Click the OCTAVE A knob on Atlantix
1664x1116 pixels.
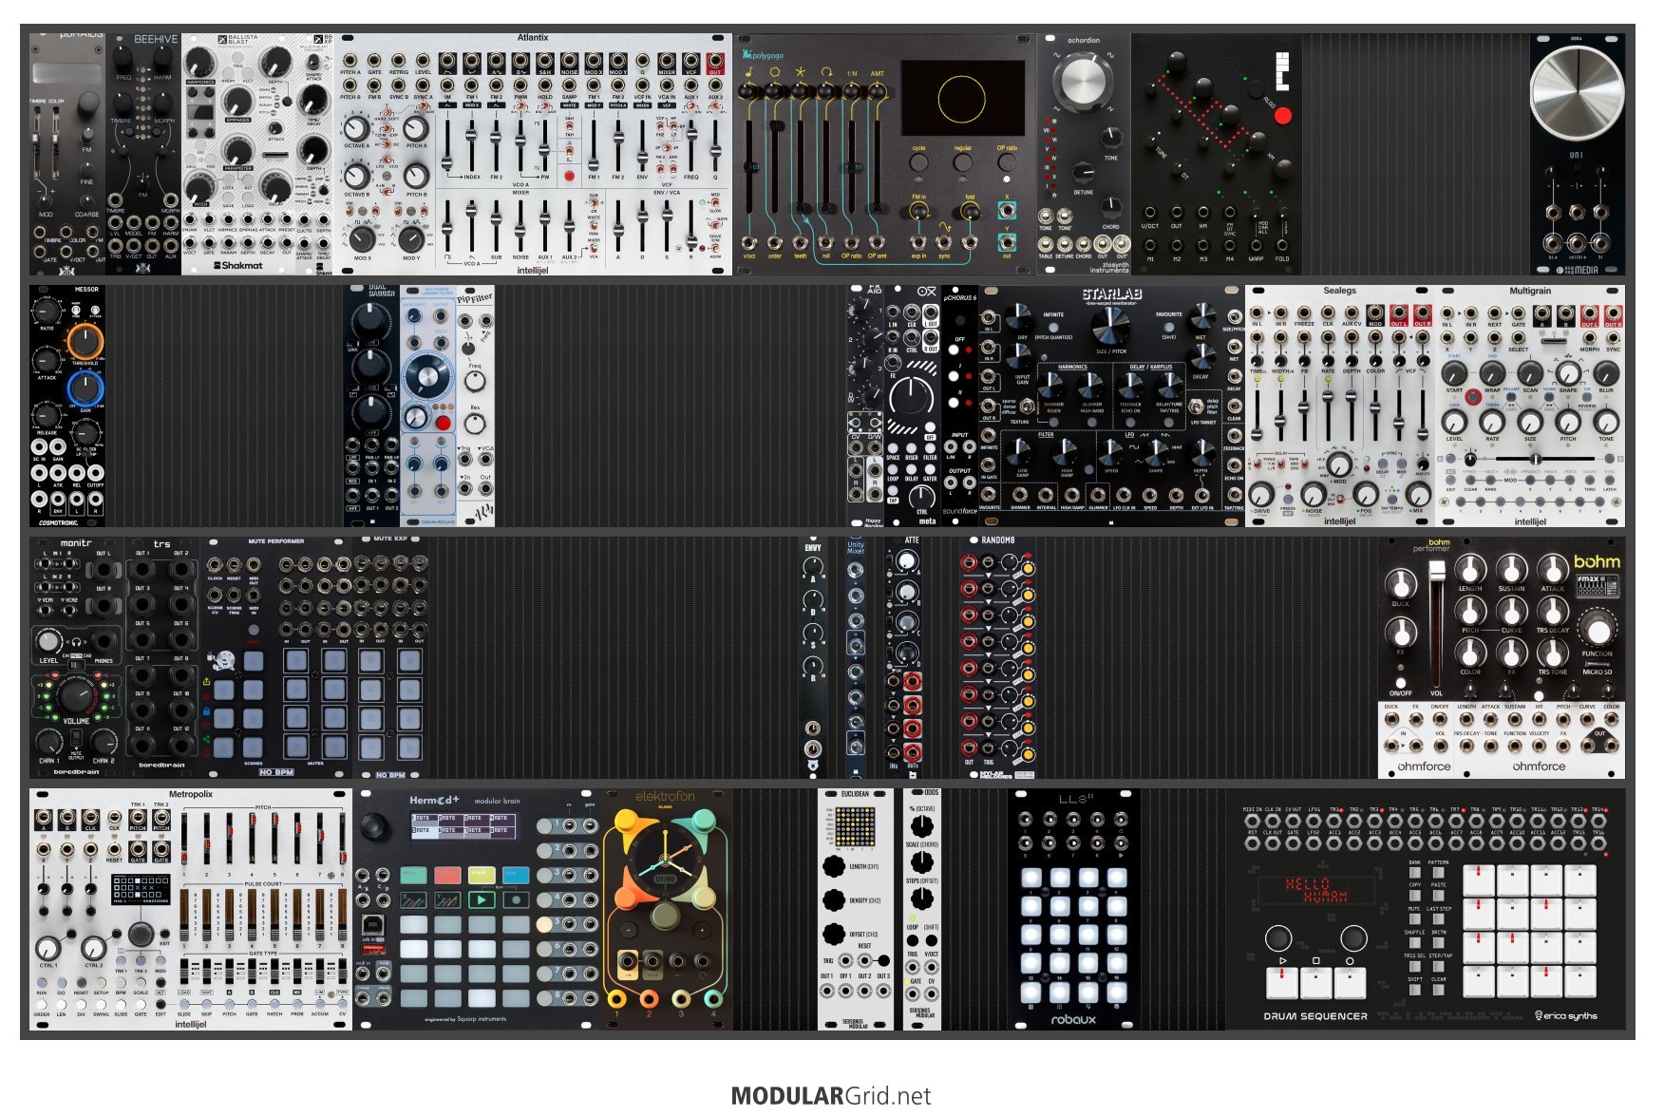point(356,127)
